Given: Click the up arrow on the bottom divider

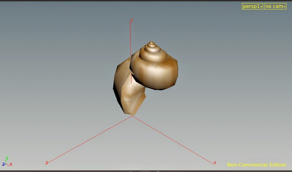Looking at the screenshot, I should (131, 171).
